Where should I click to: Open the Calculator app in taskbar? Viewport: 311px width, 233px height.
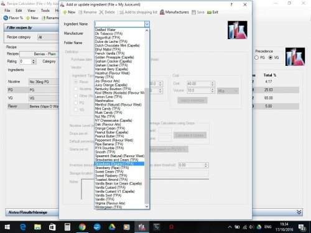coord(67,227)
